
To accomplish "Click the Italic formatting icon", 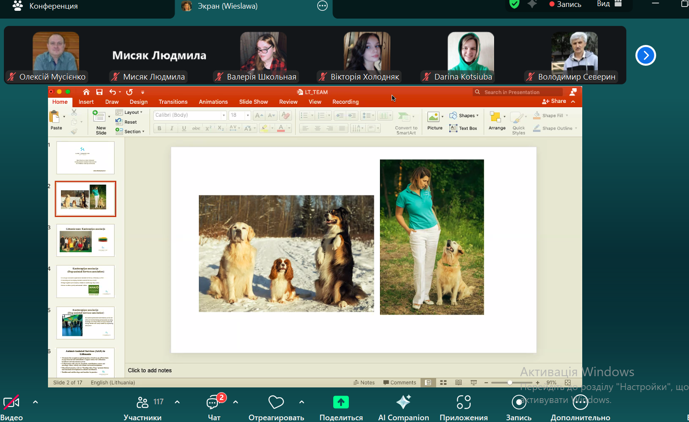I will [172, 128].
